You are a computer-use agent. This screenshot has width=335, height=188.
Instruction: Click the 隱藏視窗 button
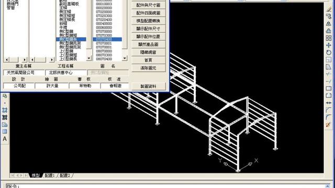[149, 52]
